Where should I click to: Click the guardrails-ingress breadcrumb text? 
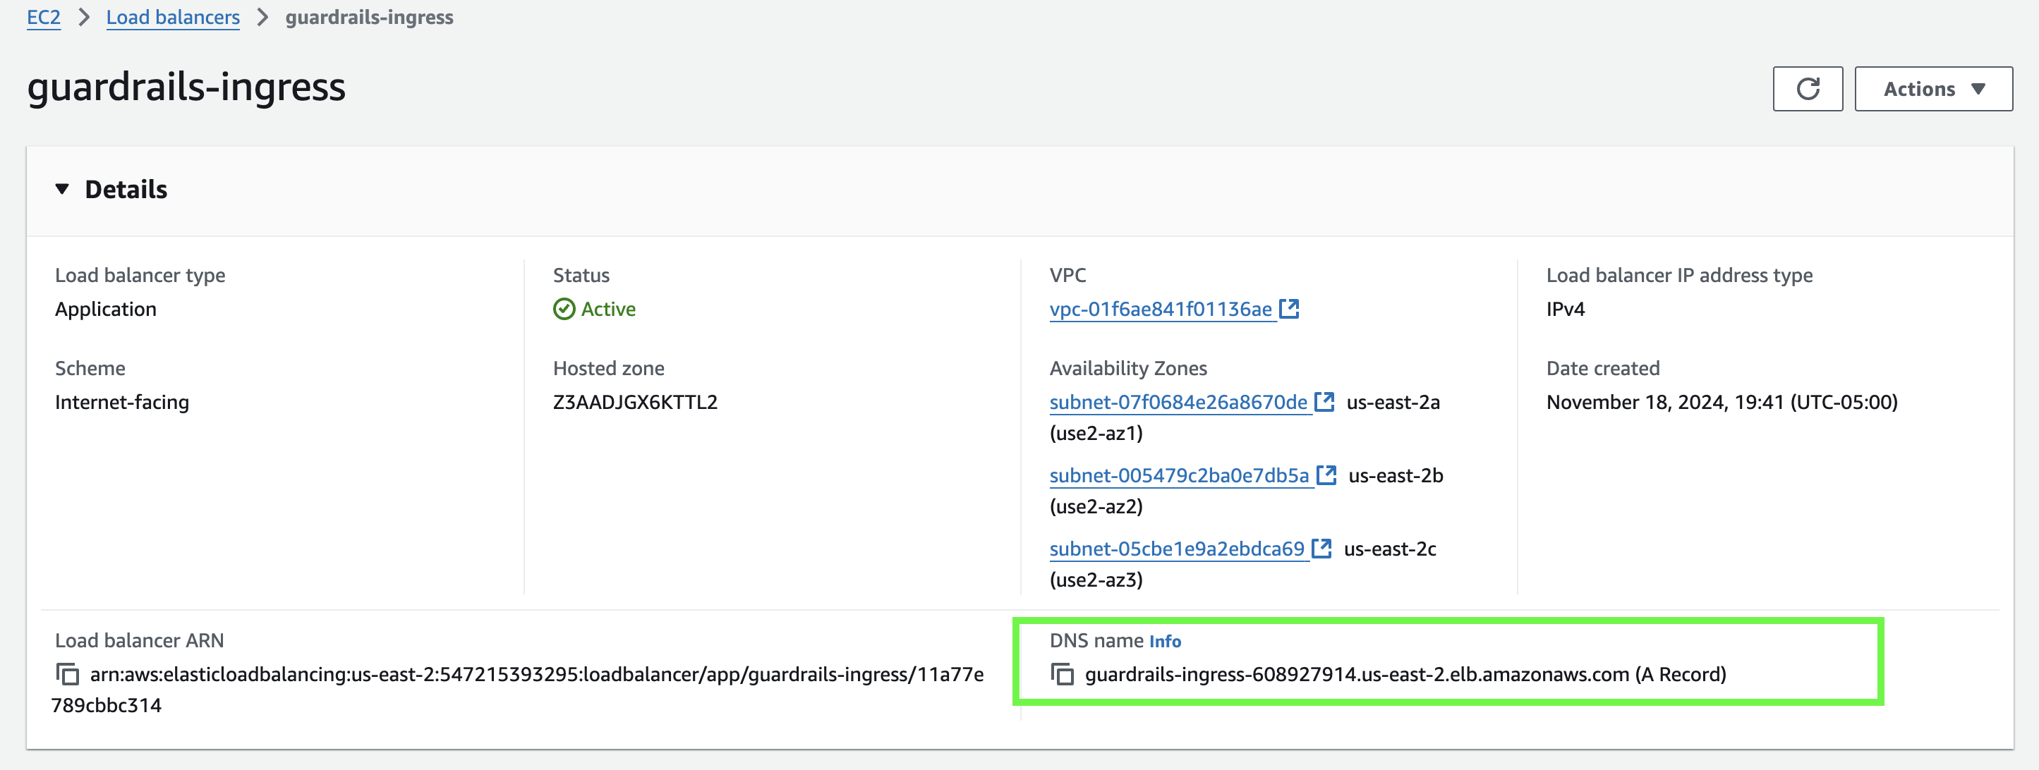369,18
